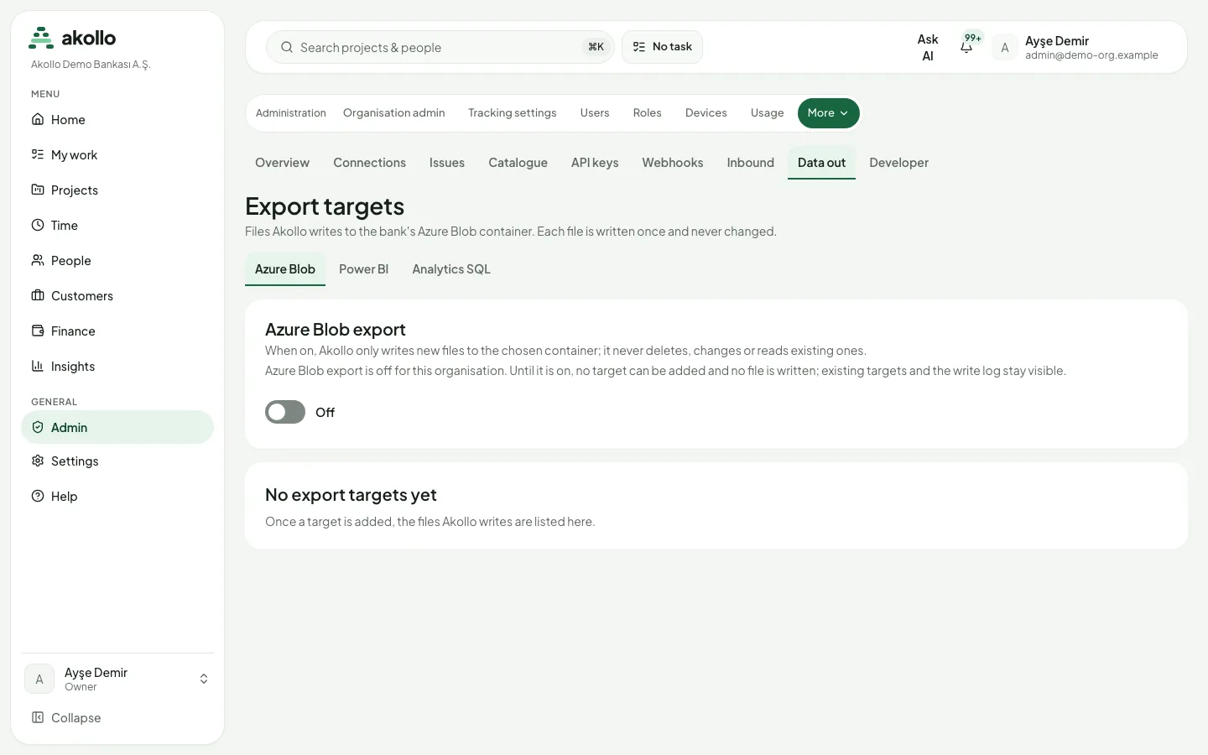Click the search magnifier icon
Viewport: 1208px width, 755px height.
[x=287, y=47]
